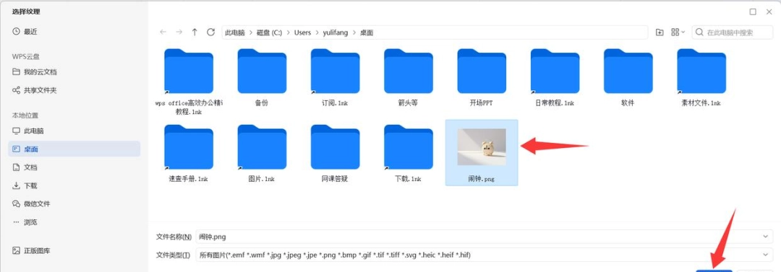The height and width of the screenshot is (272, 781).
Task: Open the view mode dropdown
Action: 678,32
